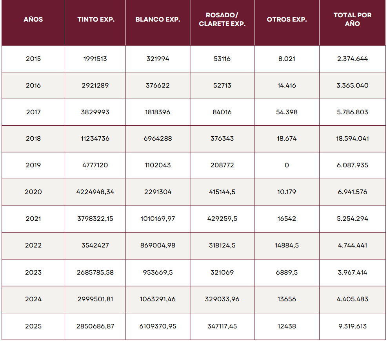Screen dimensions: 387x341
Task: Click the rosado value 329033,96
Action: [222, 299]
